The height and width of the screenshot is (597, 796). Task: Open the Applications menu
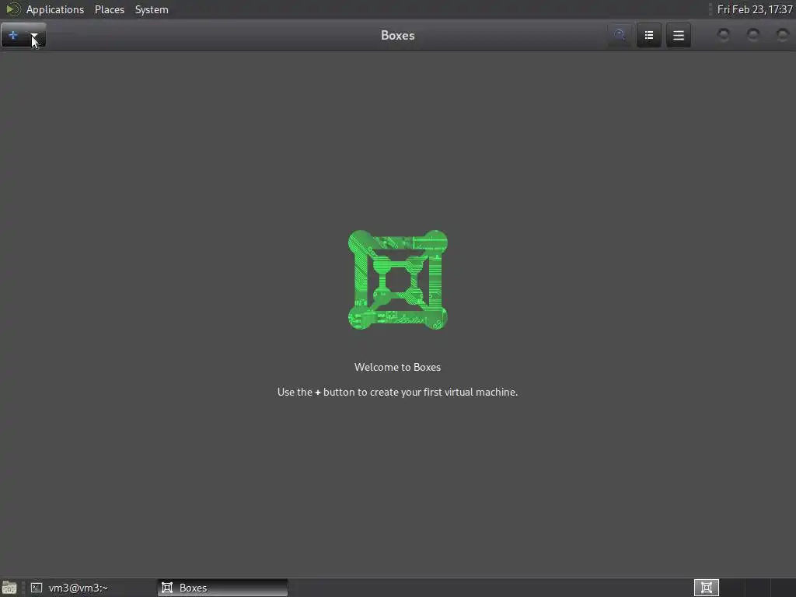pos(55,9)
